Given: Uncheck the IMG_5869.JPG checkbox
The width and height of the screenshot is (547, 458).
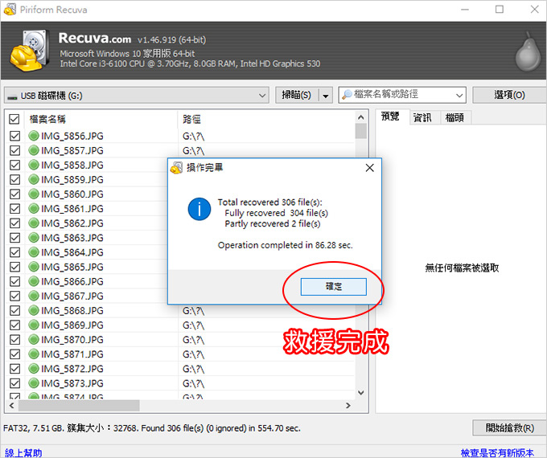Looking at the screenshot, I should click(x=14, y=325).
